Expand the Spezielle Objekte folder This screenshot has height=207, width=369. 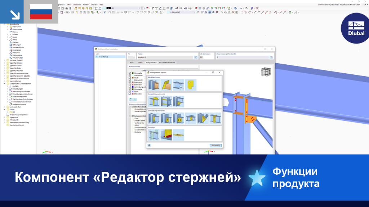(x=5, y=60)
